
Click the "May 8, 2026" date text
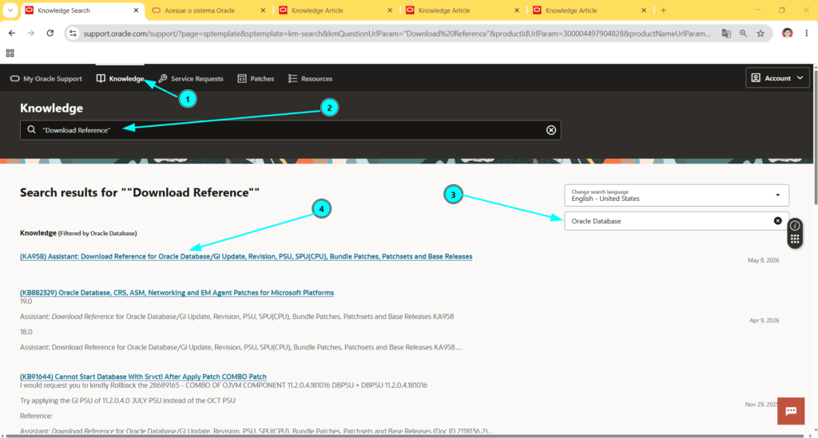763,260
